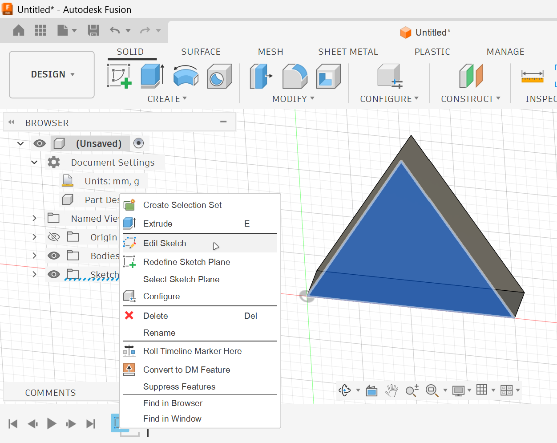Open the Display Settings monitor icon
The width and height of the screenshot is (557, 443).
458,390
